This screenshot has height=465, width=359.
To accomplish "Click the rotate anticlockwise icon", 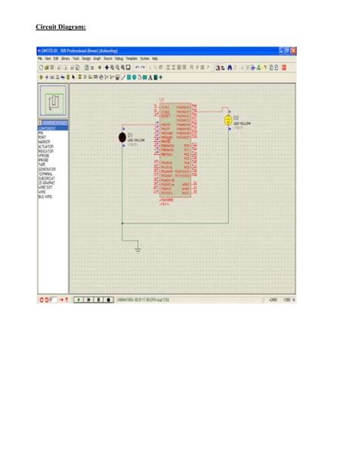I will pyautogui.click(x=47, y=300).
